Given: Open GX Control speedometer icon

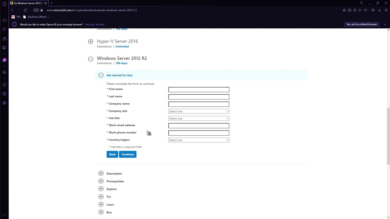Looking at the screenshot, I should pos(4,29).
